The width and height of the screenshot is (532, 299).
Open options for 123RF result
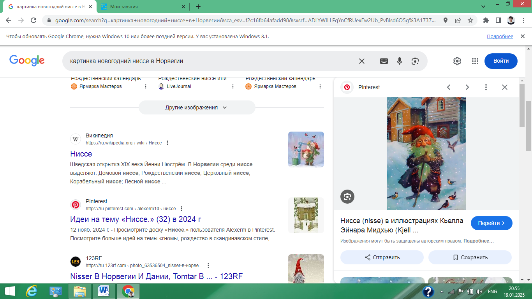click(208, 266)
